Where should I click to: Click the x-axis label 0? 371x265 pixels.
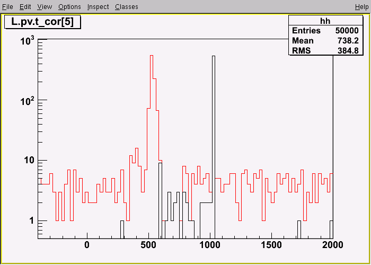[87, 245]
